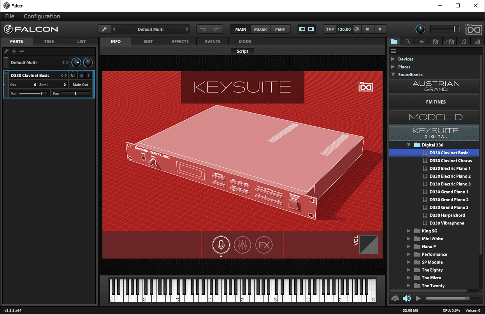Open the Main Out output dropdown
This screenshot has width=485, height=314.
(81, 85)
